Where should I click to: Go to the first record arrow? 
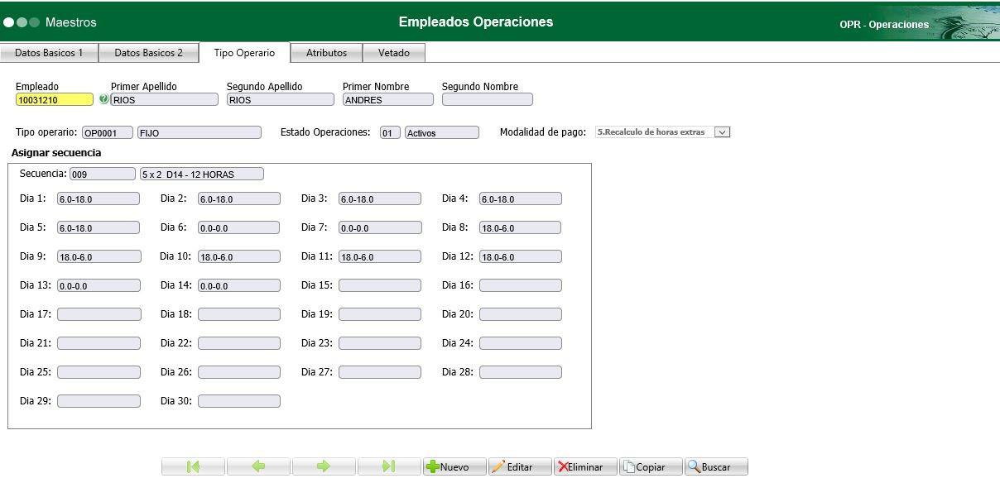(193, 466)
